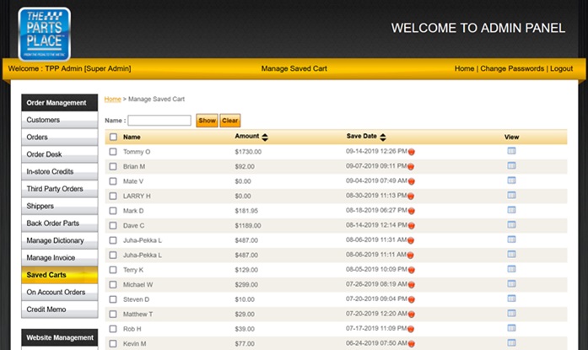The height and width of the screenshot is (350, 588).
Task: Tick the select-all checkbox in header row
Action: pyautogui.click(x=113, y=137)
